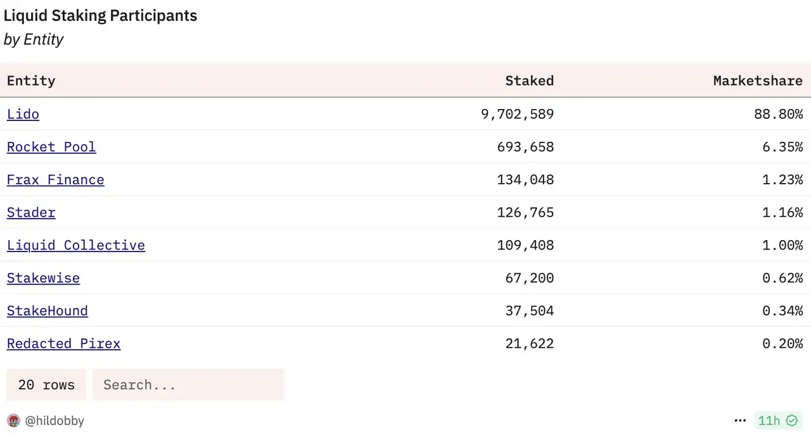
Task: Sort by the Entity column header
Action: (x=31, y=80)
